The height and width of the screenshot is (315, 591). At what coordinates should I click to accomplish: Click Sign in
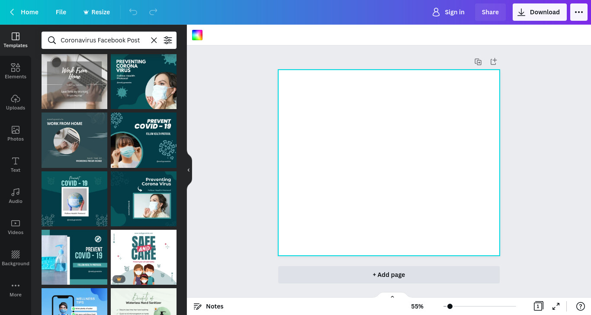point(448,12)
